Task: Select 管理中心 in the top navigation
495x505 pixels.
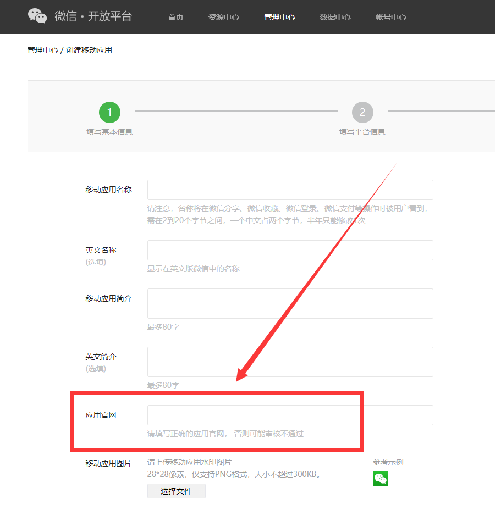Action: point(279,17)
